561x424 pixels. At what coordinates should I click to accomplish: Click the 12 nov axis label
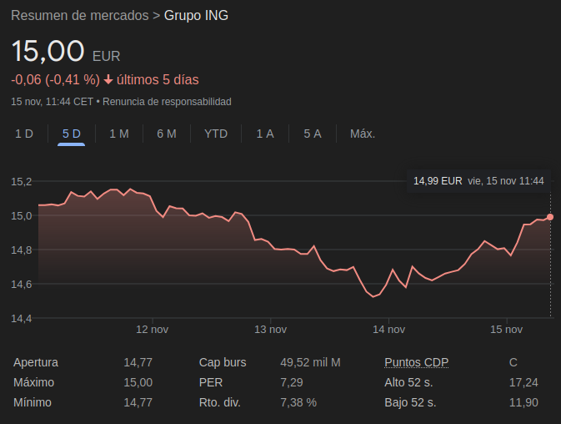click(x=152, y=330)
